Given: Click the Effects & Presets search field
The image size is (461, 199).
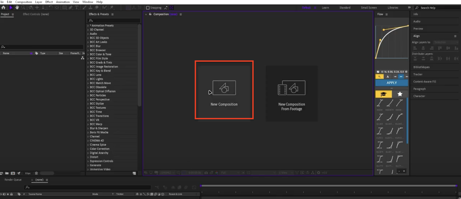Looking at the screenshot, I should (114, 21).
